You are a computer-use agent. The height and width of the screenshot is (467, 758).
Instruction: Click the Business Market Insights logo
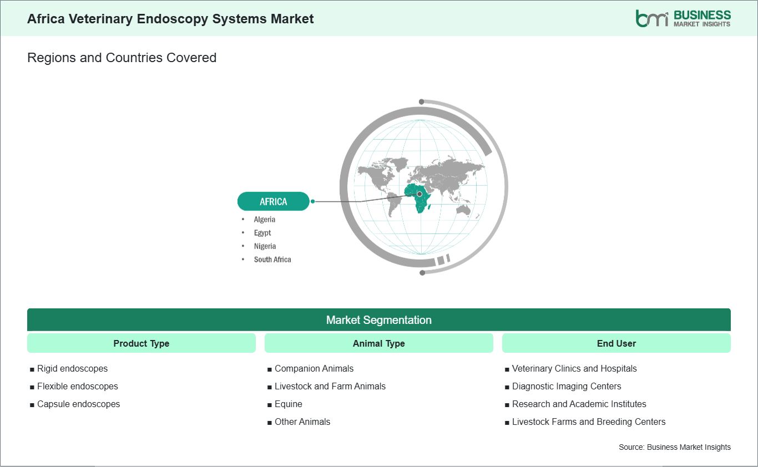[x=683, y=18]
